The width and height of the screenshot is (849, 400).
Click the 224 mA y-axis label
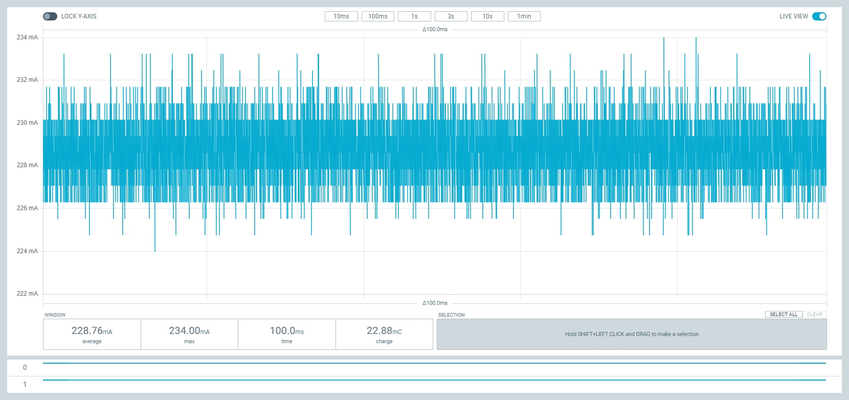(27, 251)
